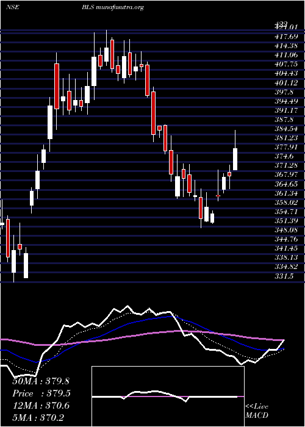The image size is (305, 427).
Task: Select the 5MA : 370.2 readout
Action: point(38,417)
